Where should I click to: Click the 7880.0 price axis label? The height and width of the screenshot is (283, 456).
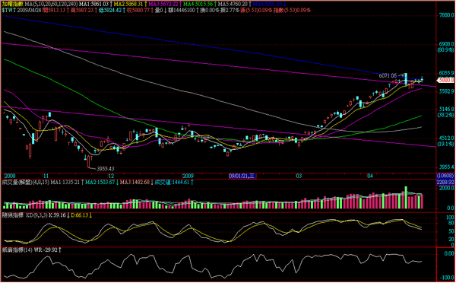coord(446,16)
